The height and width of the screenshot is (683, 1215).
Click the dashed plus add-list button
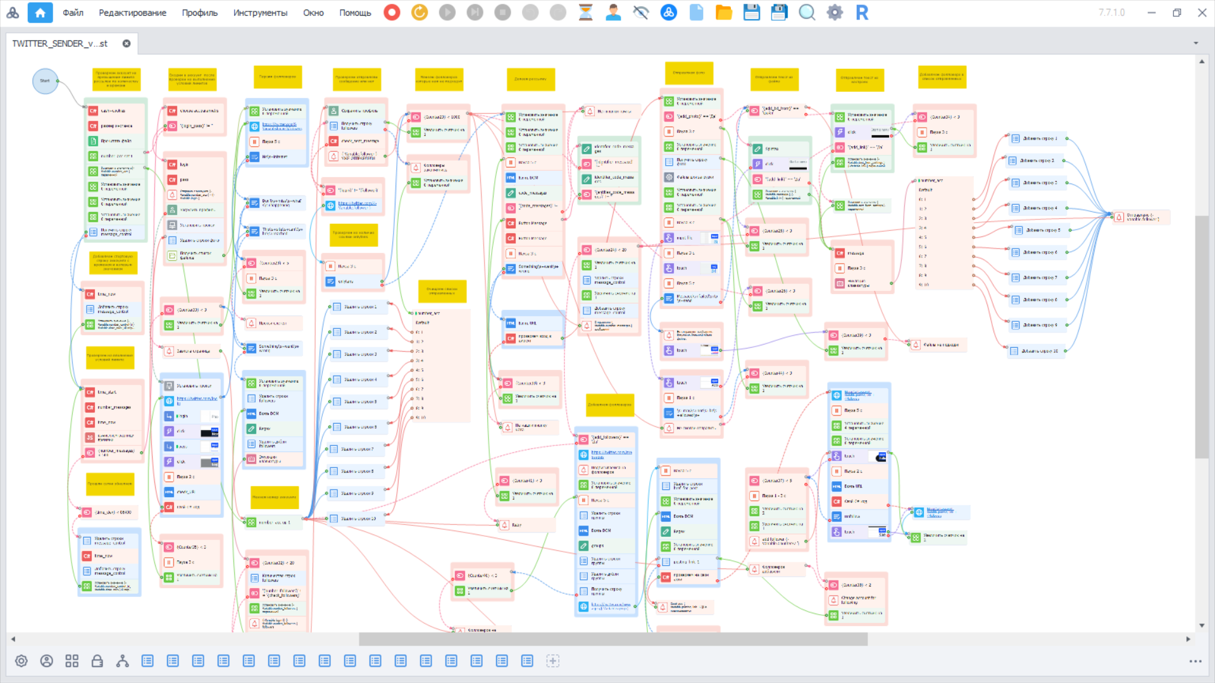tap(552, 661)
